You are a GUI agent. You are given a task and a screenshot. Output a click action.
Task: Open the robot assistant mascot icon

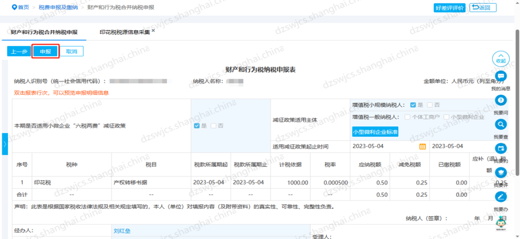click(501, 222)
